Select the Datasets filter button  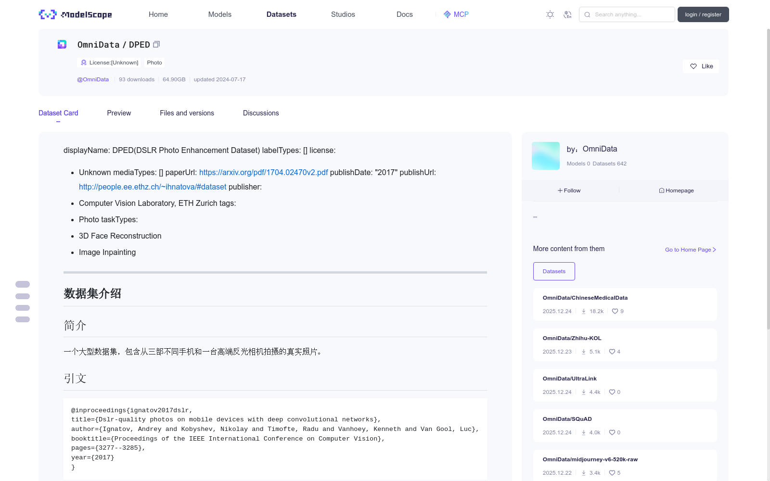554,271
